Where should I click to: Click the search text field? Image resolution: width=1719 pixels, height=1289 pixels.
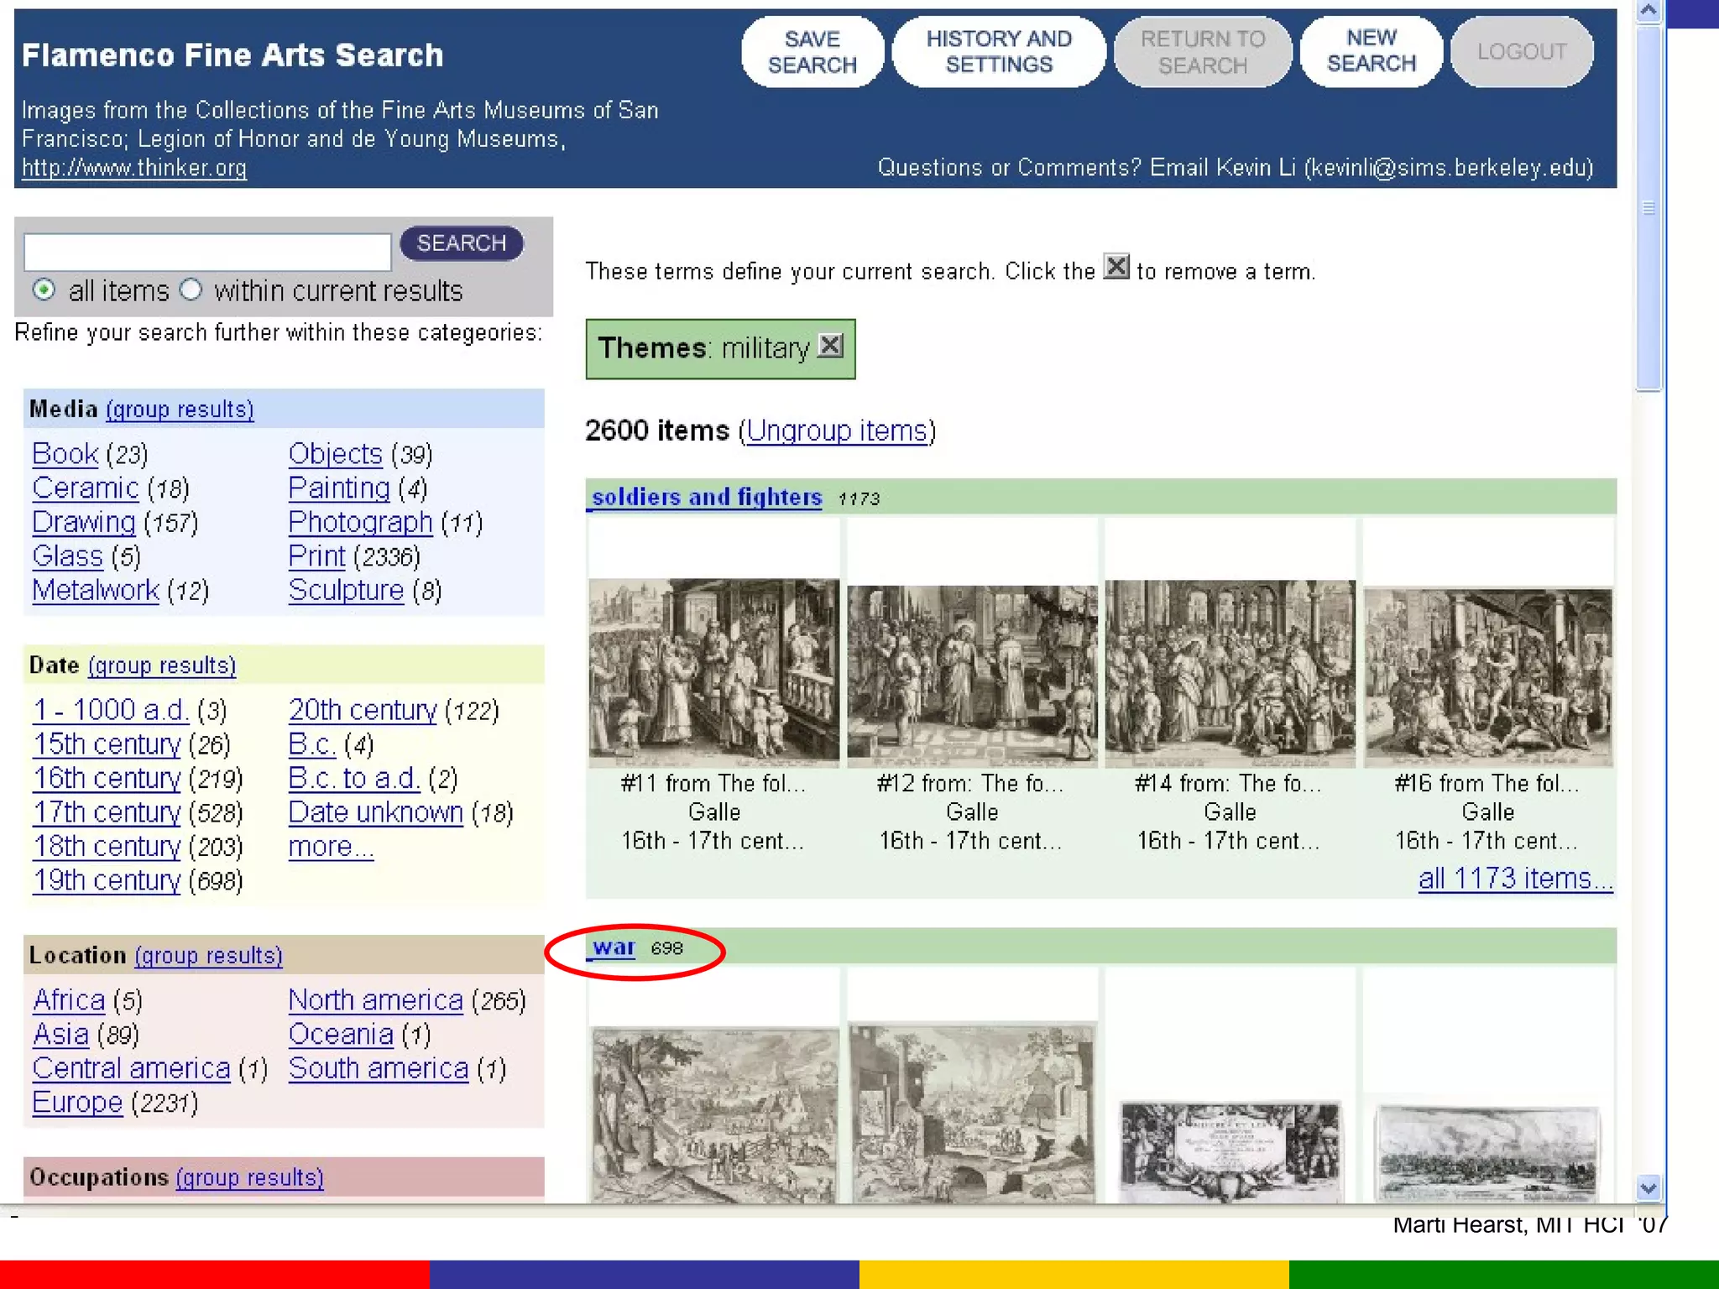(207, 251)
